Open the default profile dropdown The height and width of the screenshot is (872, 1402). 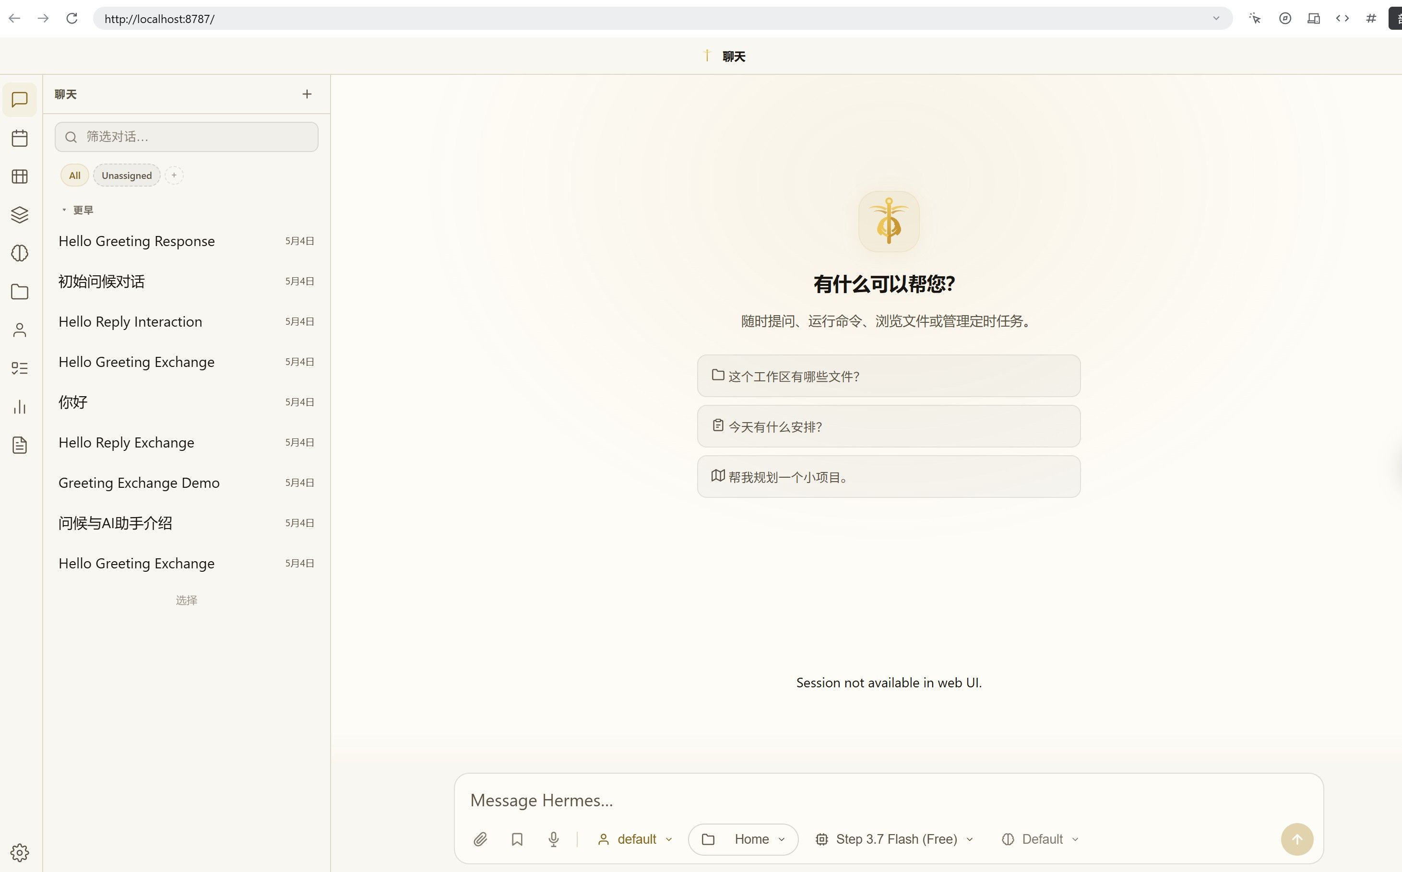coord(635,839)
